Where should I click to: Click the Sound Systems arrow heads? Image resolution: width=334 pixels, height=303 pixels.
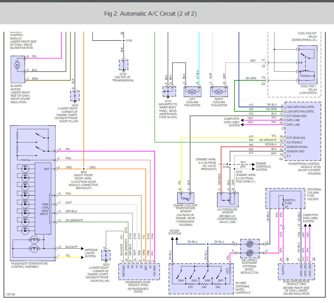(x=175, y=239)
